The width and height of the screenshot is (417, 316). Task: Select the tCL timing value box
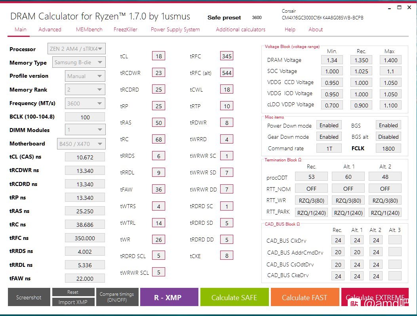point(159,56)
